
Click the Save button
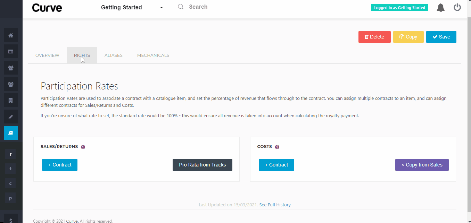point(441,37)
